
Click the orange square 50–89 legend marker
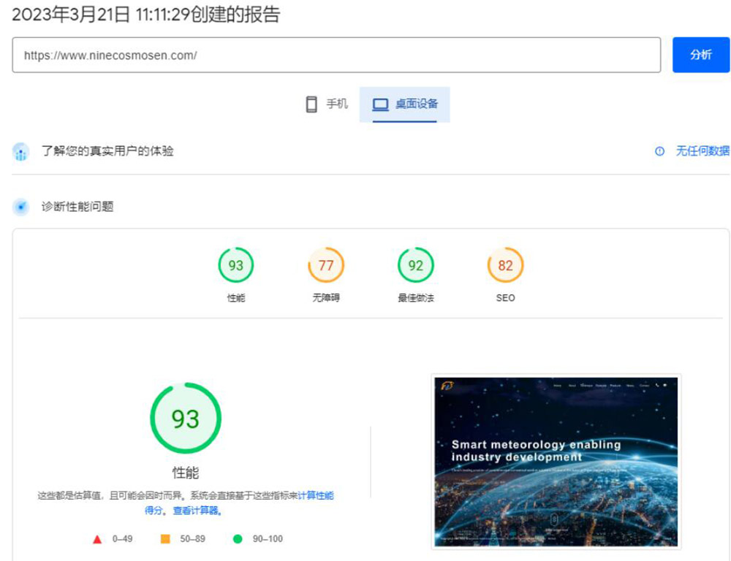click(165, 539)
